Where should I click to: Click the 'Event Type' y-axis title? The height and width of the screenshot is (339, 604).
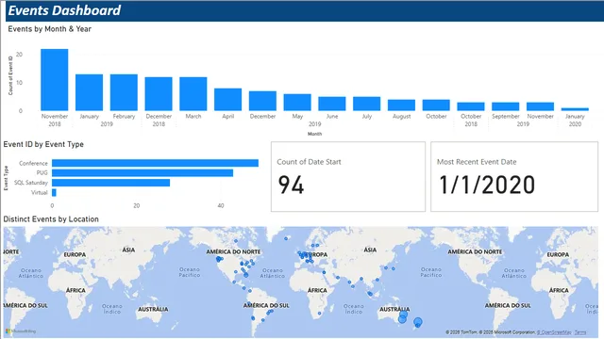[6, 178]
